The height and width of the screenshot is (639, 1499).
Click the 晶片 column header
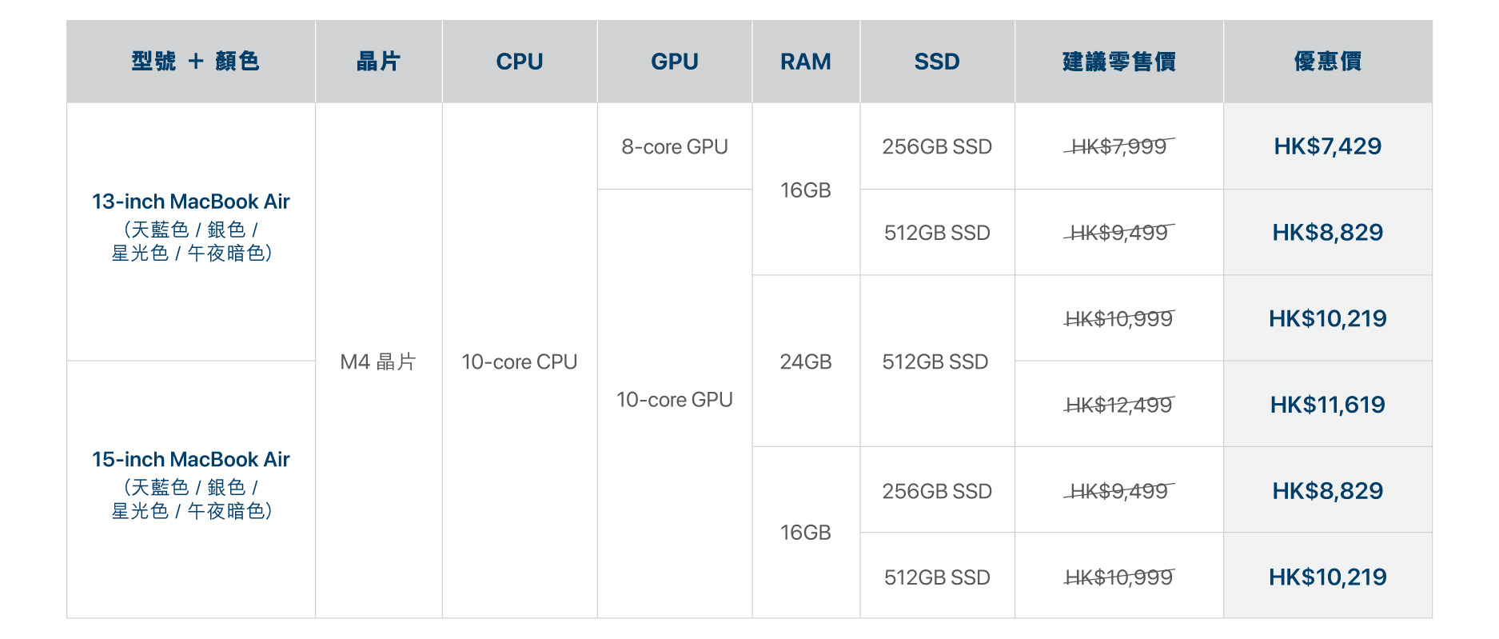tap(378, 62)
